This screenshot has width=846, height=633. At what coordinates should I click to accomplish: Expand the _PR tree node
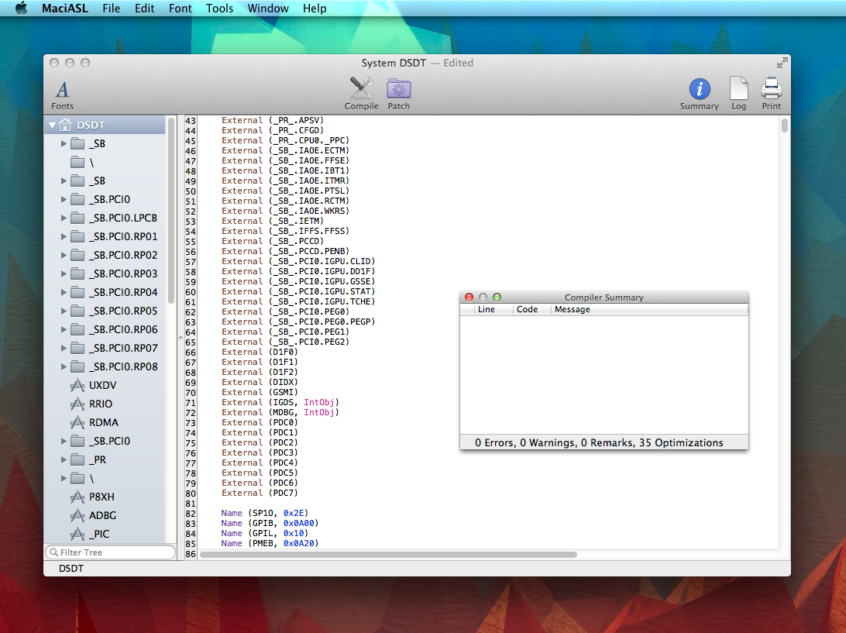[64, 459]
